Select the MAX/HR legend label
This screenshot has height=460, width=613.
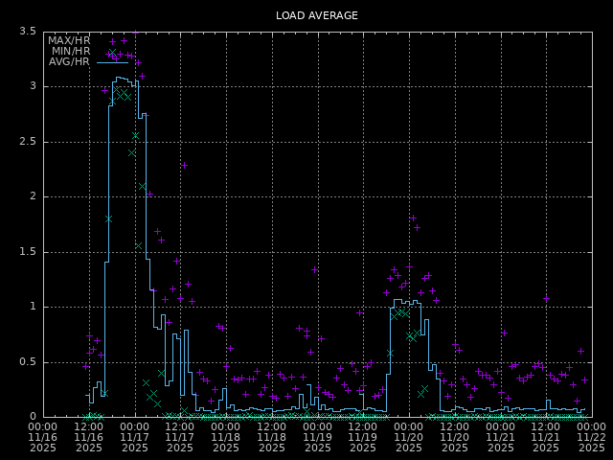pyautogui.click(x=68, y=40)
